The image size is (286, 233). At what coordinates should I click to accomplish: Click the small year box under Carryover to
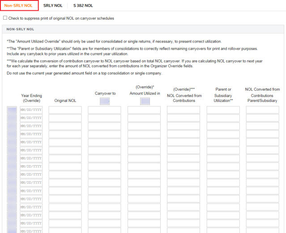(105, 102)
